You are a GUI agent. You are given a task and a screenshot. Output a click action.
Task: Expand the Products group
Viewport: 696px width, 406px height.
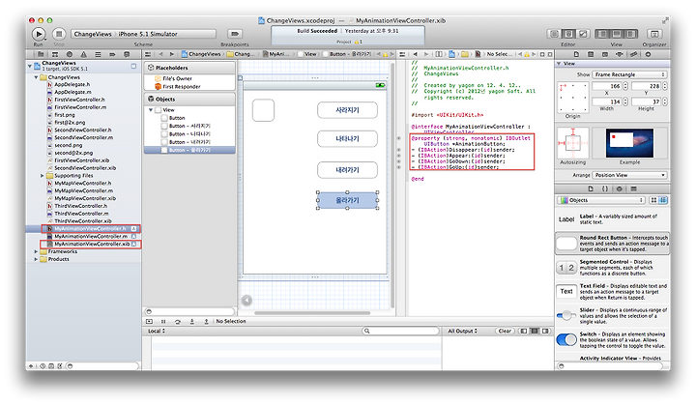pyautogui.click(x=36, y=259)
